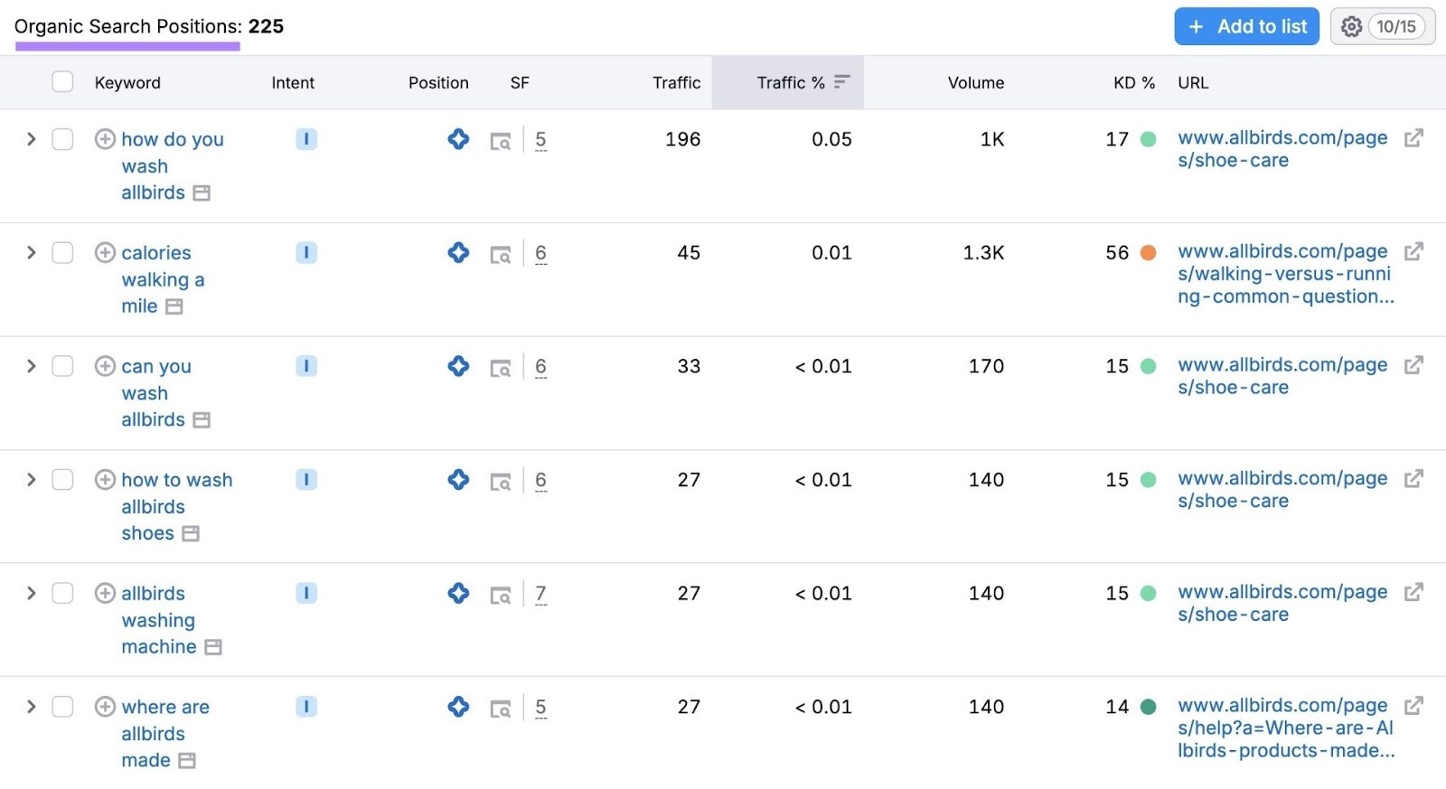Click the informational intent badge for 'allbirds washing machine'
This screenshot has width=1446, height=789.
306,593
